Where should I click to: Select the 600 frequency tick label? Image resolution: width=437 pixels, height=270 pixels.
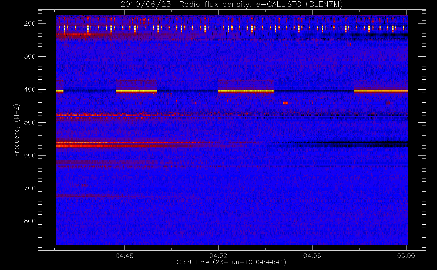(30, 155)
